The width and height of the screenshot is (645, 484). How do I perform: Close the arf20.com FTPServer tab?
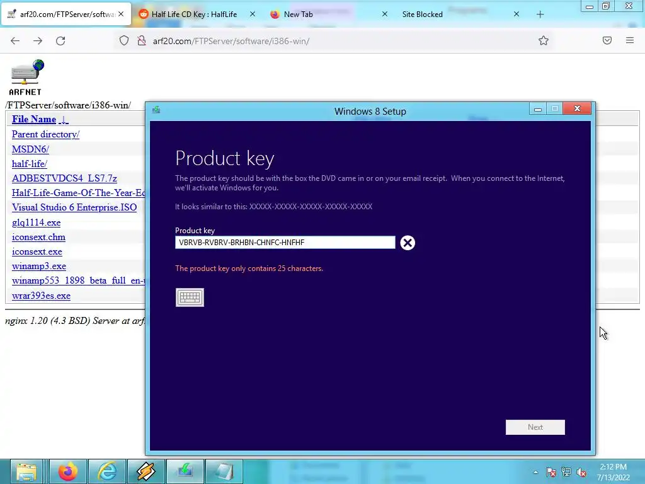tap(121, 14)
